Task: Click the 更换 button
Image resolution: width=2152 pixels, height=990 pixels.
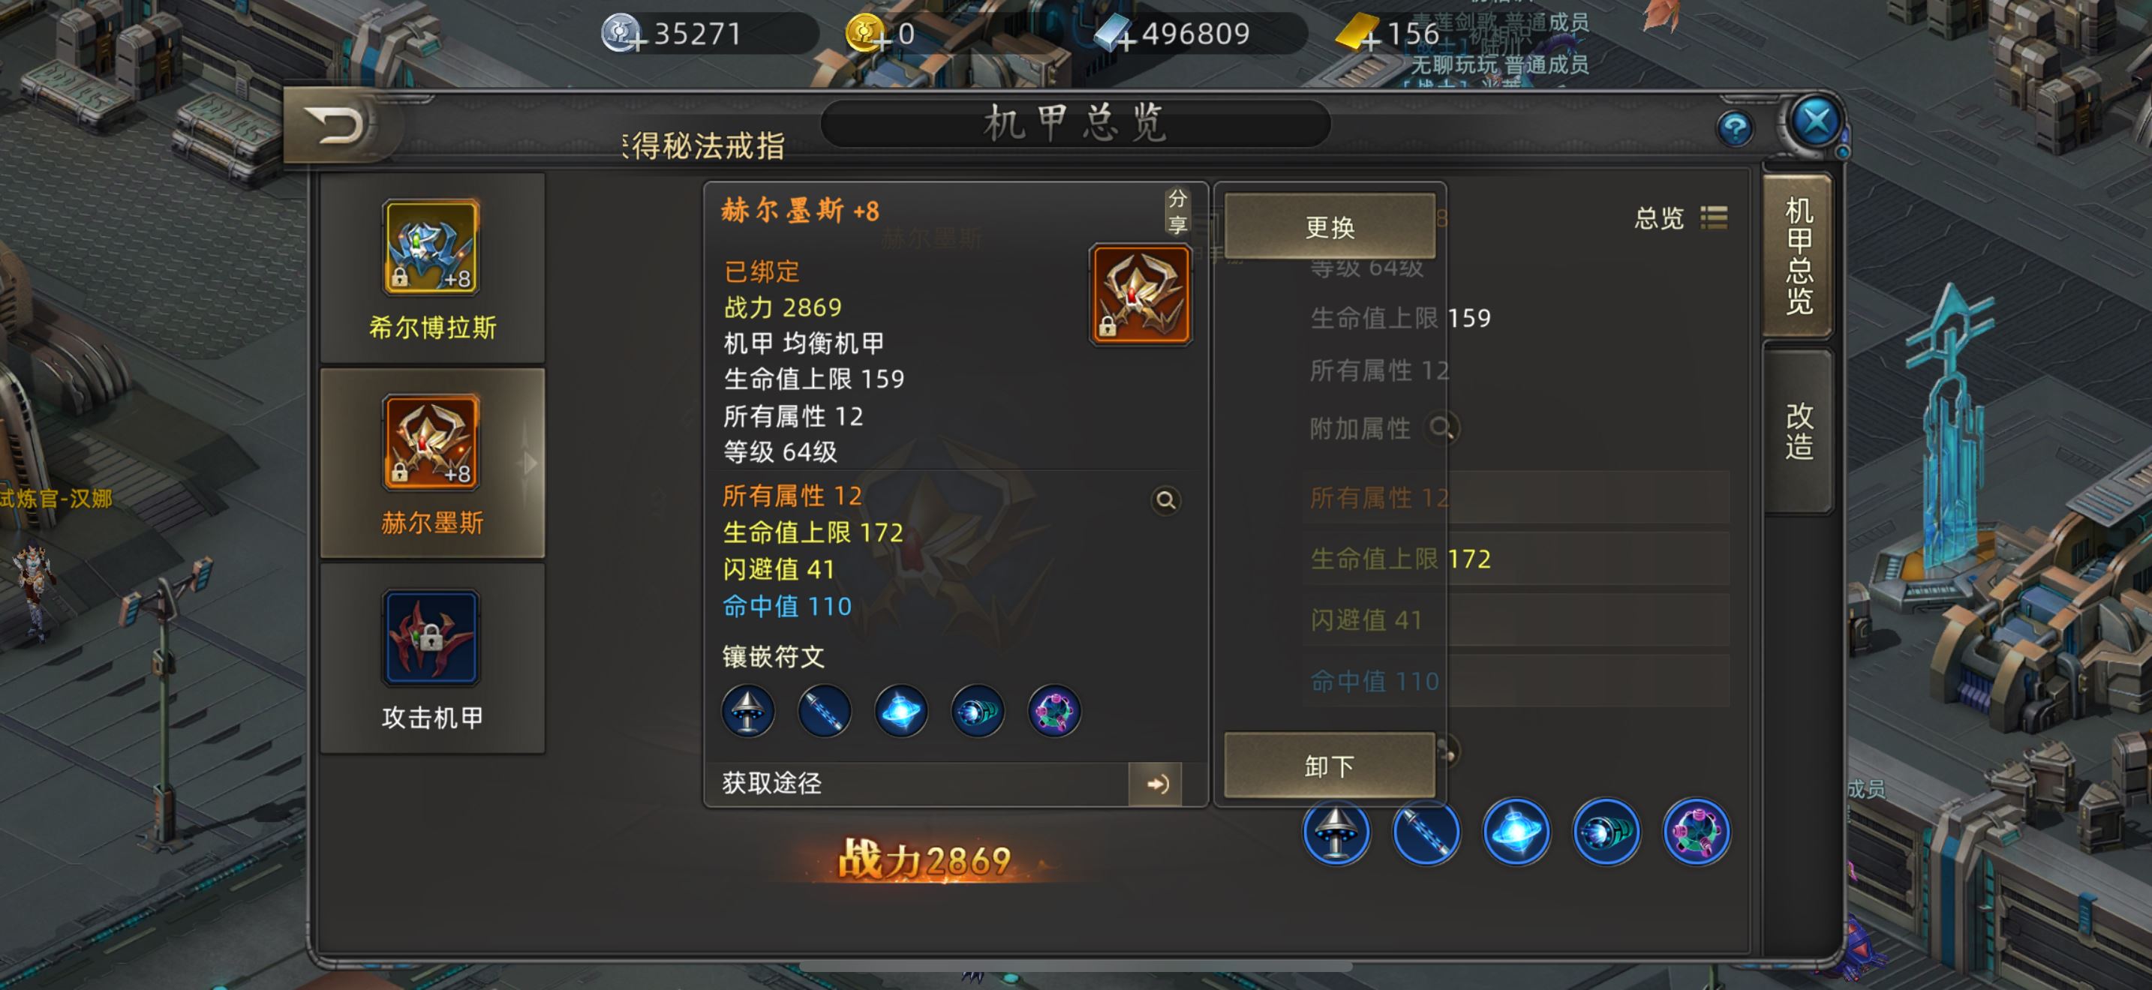Action: tap(1329, 226)
